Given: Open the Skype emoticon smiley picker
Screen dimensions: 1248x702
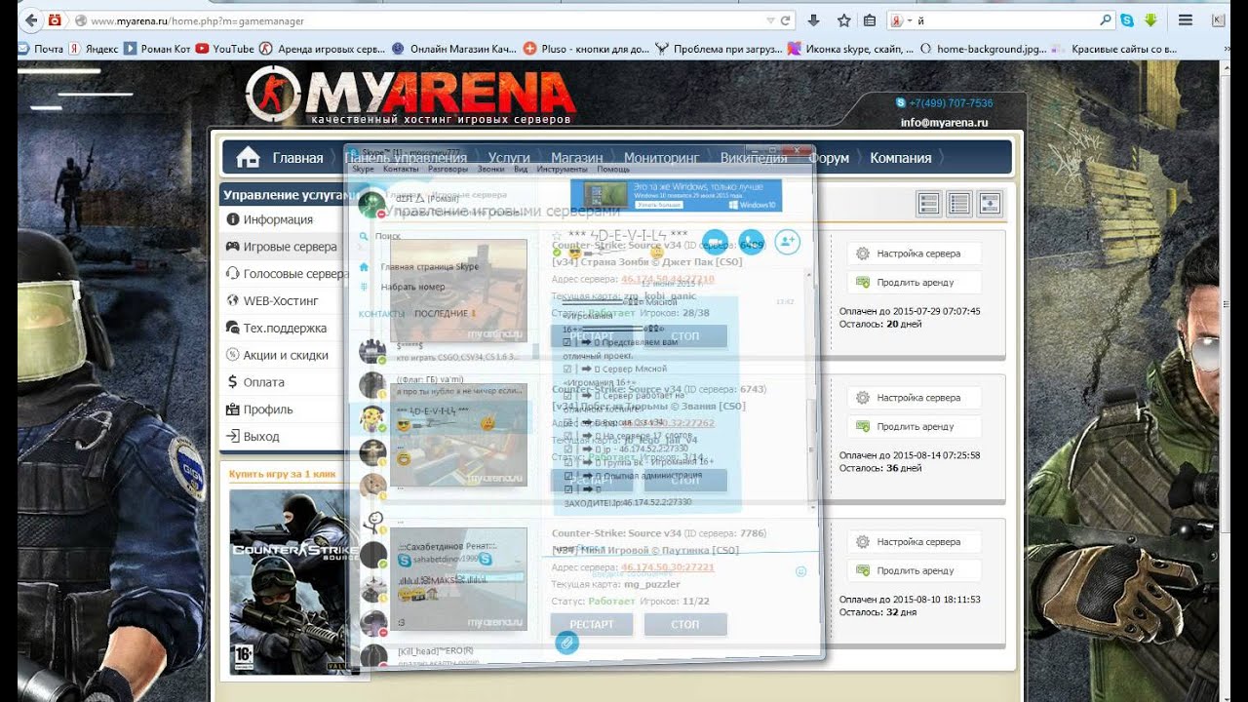Looking at the screenshot, I should tap(801, 571).
